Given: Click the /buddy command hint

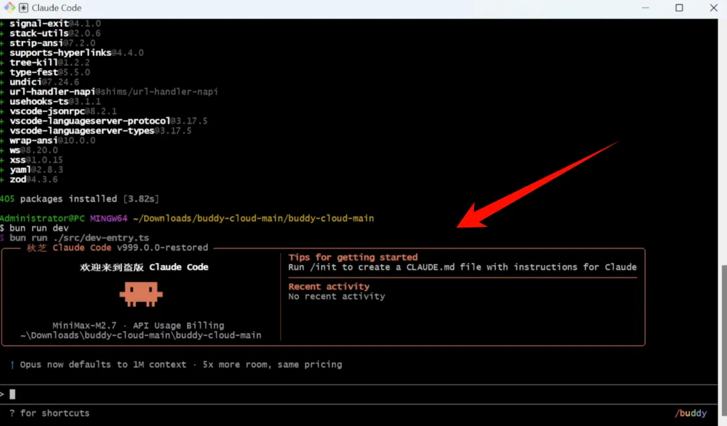Looking at the screenshot, I should 691,413.
